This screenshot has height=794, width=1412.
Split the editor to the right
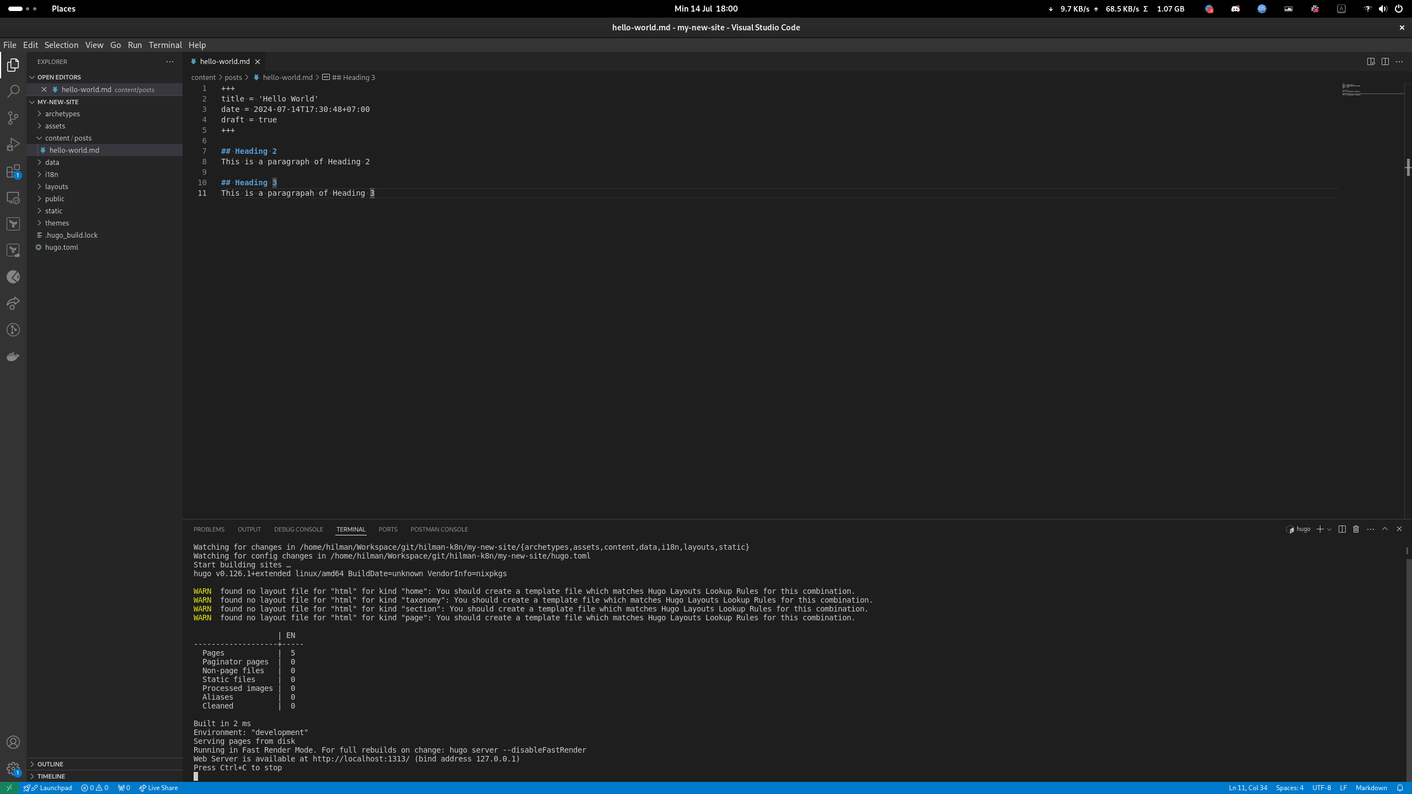pyautogui.click(x=1385, y=62)
